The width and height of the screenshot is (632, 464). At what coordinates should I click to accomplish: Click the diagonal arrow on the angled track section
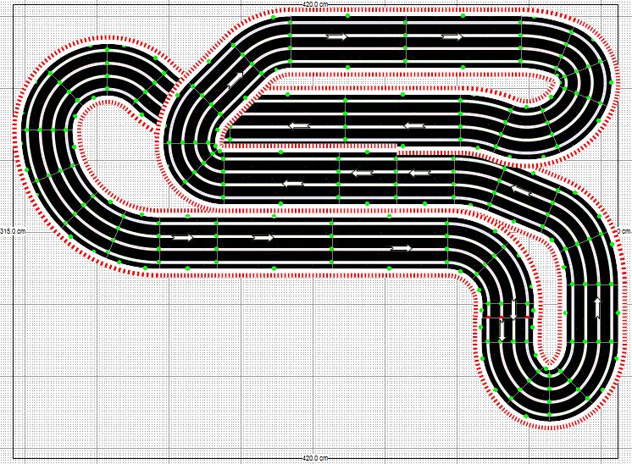(x=236, y=79)
